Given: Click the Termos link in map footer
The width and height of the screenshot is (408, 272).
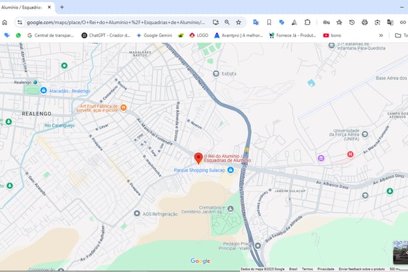Looking at the screenshot, I should pos(307,269).
